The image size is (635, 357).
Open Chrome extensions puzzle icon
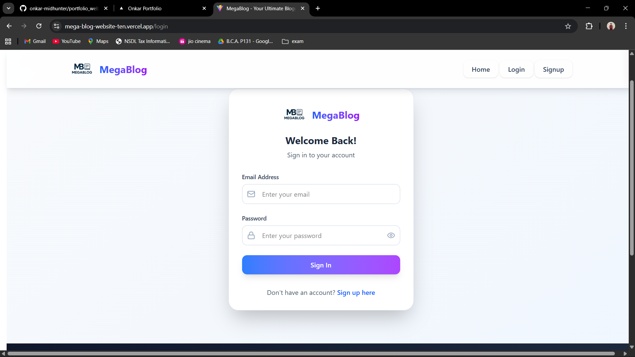(589, 26)
